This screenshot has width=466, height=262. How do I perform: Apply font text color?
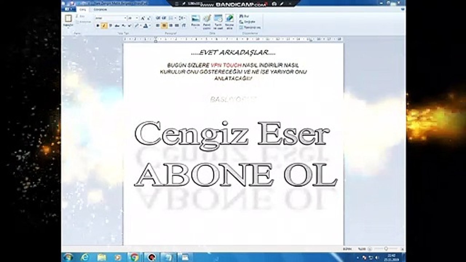[146, 25]
